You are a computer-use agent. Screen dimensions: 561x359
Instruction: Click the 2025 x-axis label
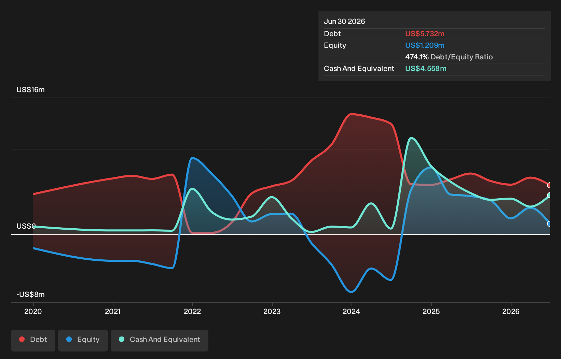coord(431,311)
